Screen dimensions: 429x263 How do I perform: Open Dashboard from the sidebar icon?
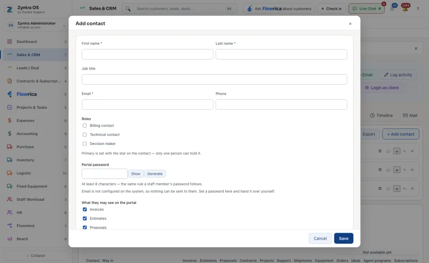tap(9, 42)
